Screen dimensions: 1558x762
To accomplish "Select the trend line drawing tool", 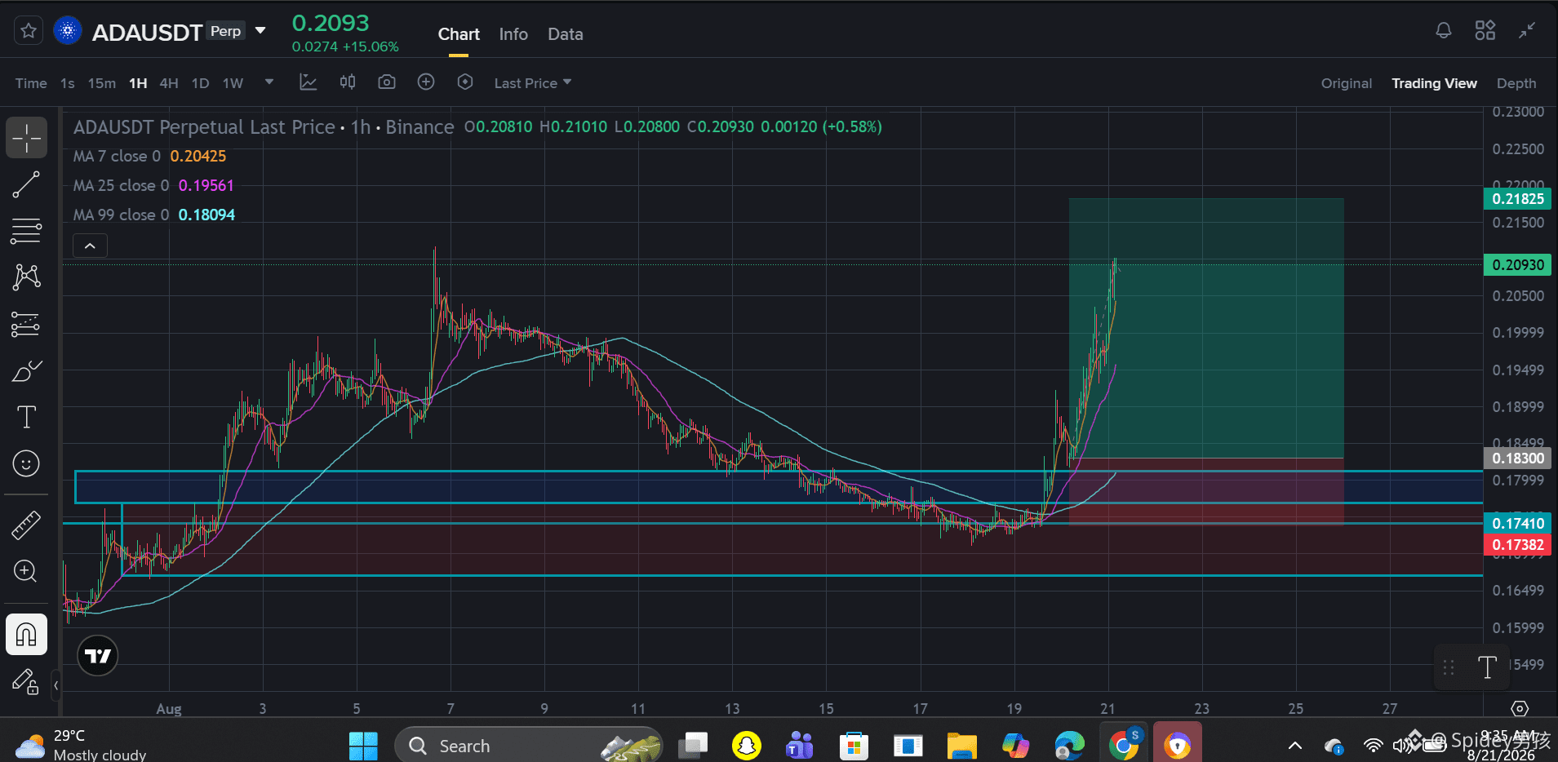I will coord(26,184).
